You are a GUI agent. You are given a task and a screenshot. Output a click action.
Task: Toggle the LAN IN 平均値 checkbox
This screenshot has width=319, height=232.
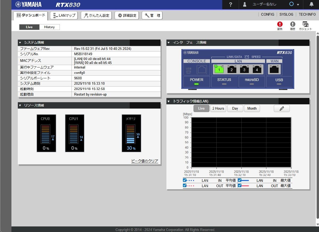pyautogui.click(x=185, y=180)
